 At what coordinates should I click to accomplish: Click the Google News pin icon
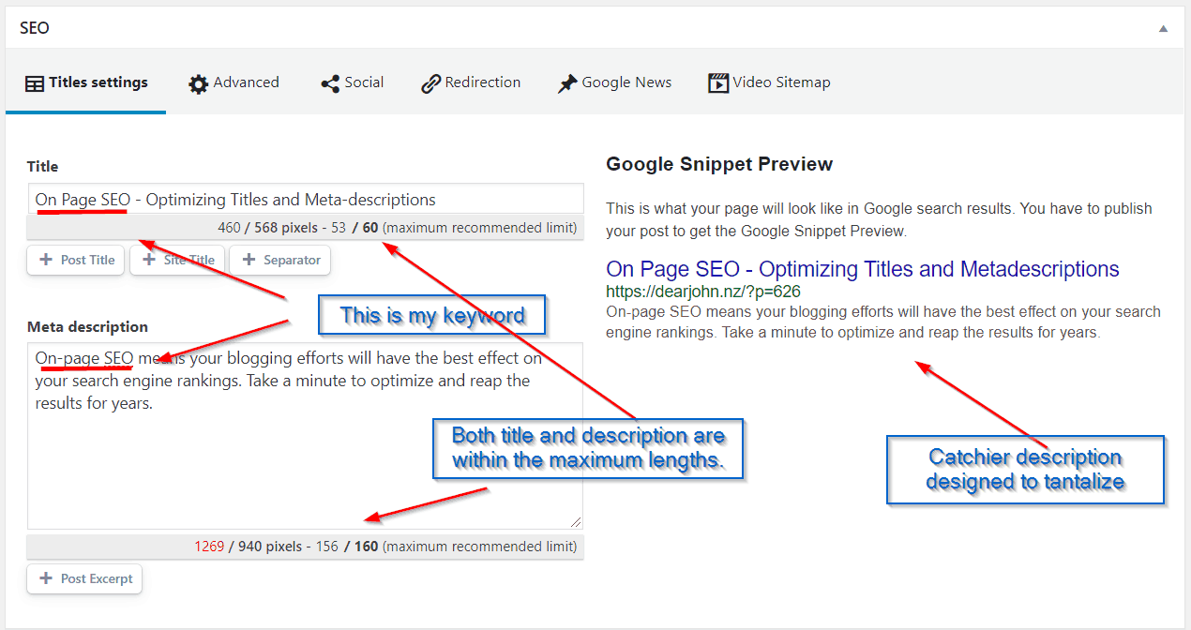(x=567, y=83)
